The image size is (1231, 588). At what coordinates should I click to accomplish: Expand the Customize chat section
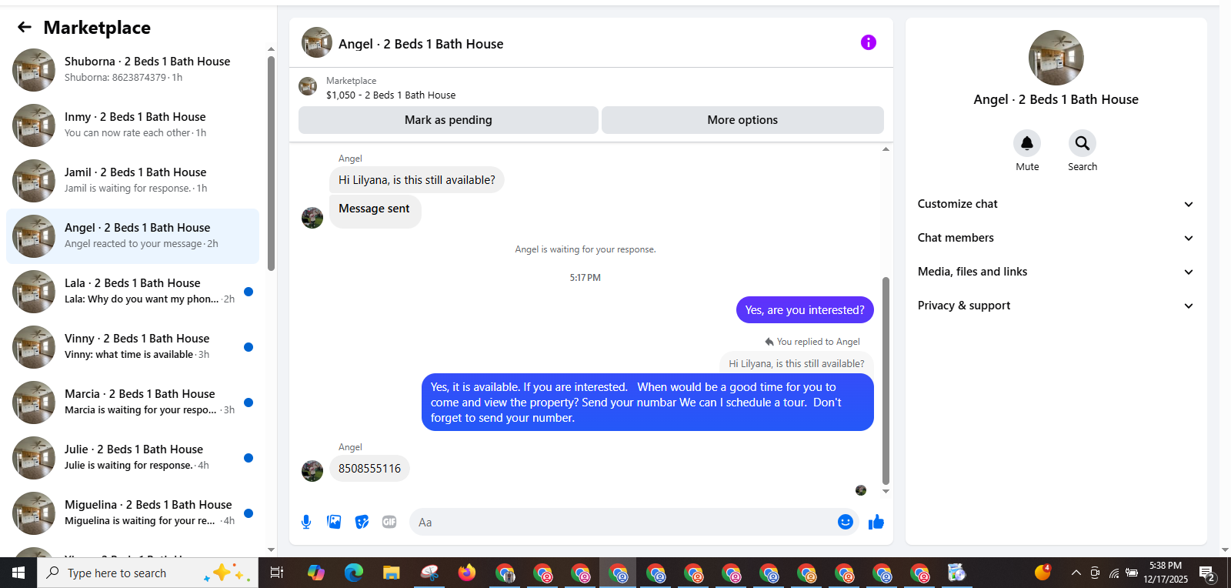(1056, 204)
